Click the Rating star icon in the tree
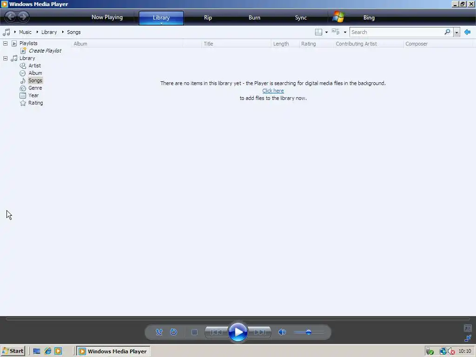Viewport: 476px width, 357px height. tap(23, 103)
